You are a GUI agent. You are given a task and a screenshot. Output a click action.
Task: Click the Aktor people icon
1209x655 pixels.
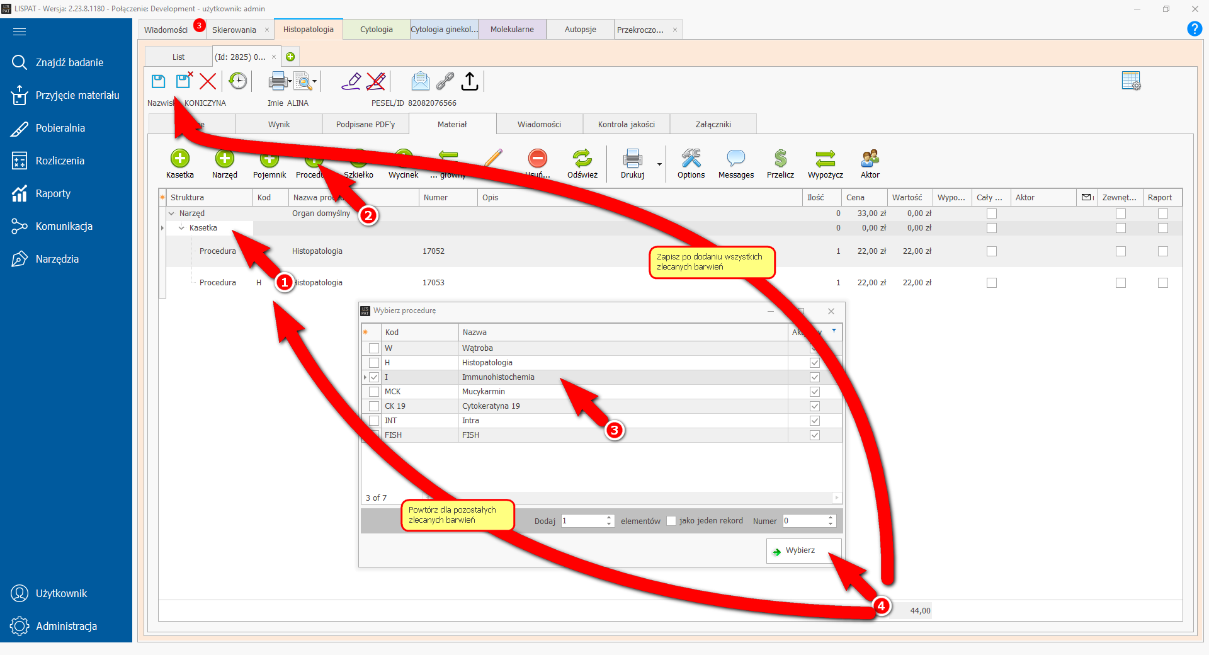click(x=870, y=159)
